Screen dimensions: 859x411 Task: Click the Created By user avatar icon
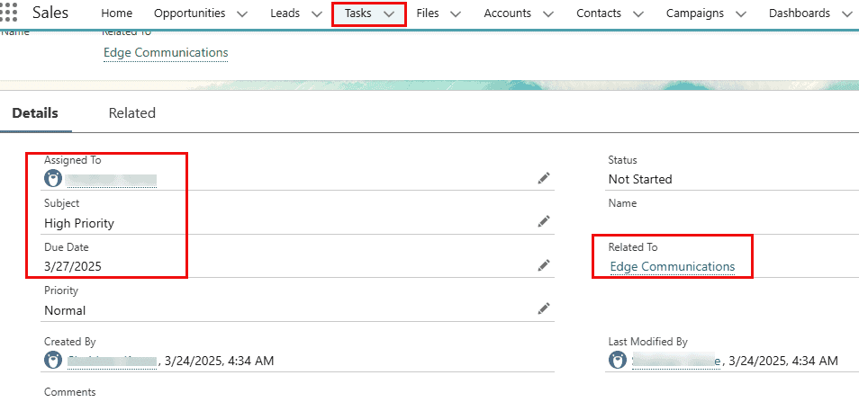point(53,360)
